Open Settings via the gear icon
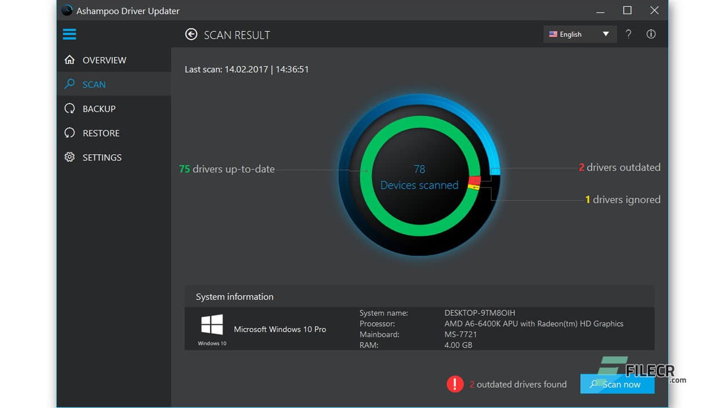The image size is (726, 408). (x=69, y=157)
